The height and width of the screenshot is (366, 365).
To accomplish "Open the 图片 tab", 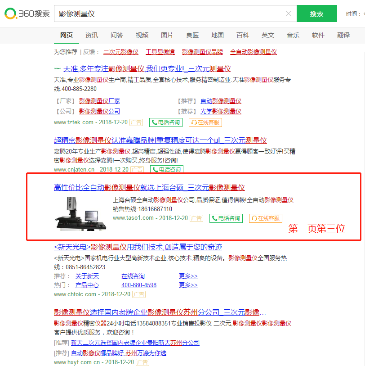I will click(x=167, y=35).
